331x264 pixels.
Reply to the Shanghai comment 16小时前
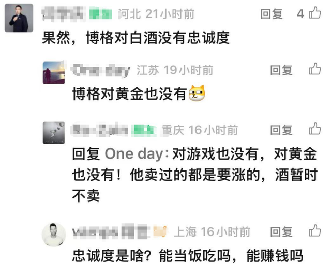click(281, 232)
